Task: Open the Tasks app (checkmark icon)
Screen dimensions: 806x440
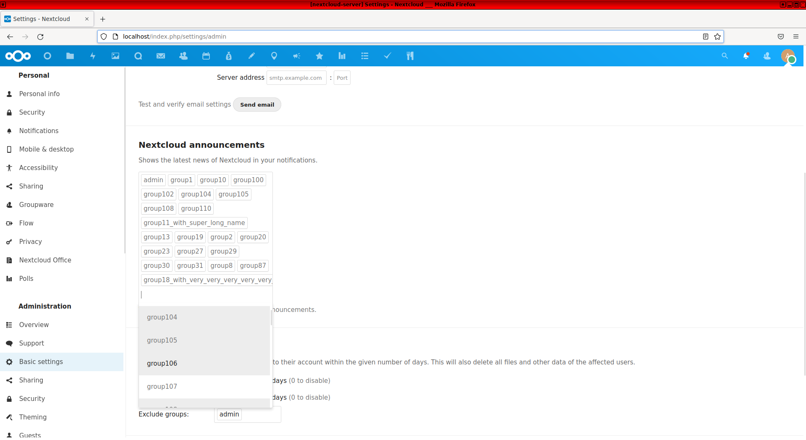Action: click(387, 56)
